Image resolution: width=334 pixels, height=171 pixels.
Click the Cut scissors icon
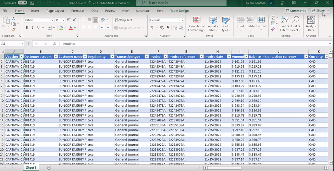[14, 18]
